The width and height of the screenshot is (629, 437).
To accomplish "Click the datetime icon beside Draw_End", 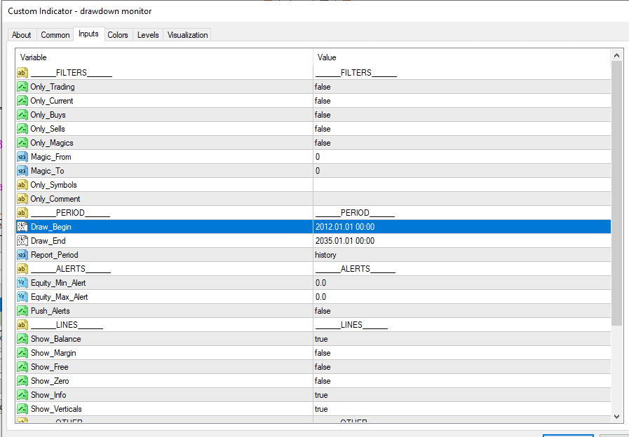I will (x=22, y=241).
